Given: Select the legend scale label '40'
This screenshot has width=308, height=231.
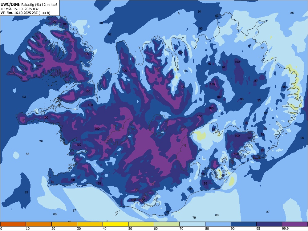Looking at the screenshot, I should [x=104, y=229].
